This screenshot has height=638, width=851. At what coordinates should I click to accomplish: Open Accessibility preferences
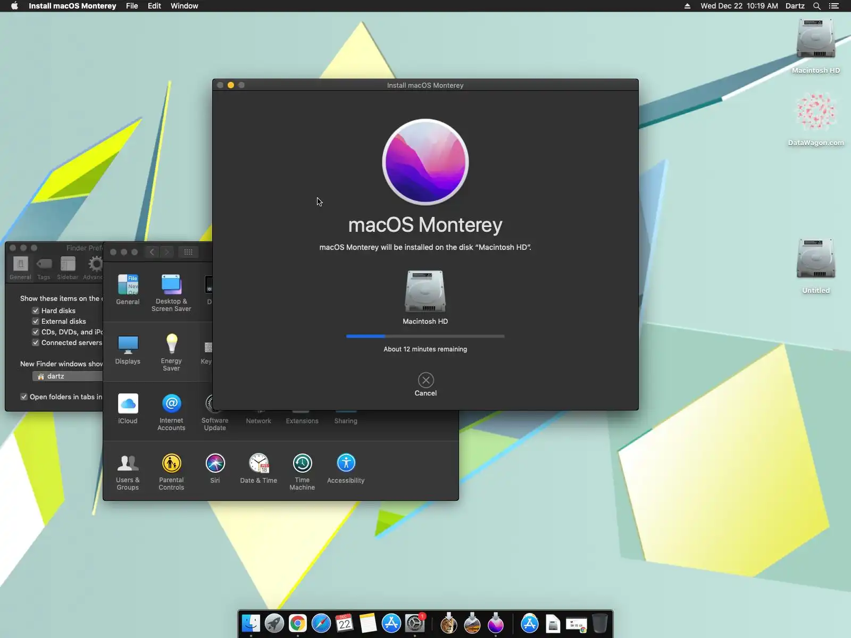346,468
